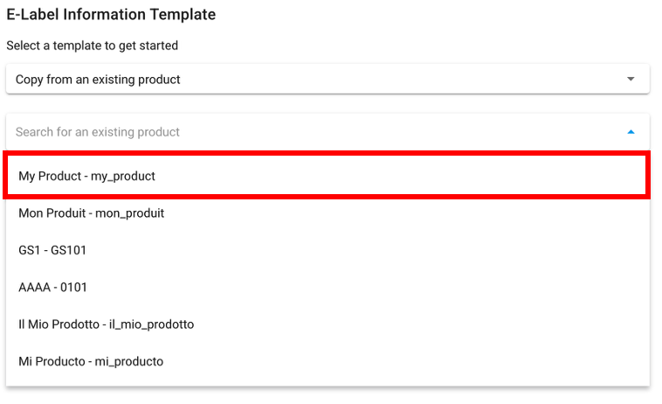Image resolution: width=662 pixels, height=404 pixels.
Task: Select 'My Product - my_product' option
Action: [86, 176]
